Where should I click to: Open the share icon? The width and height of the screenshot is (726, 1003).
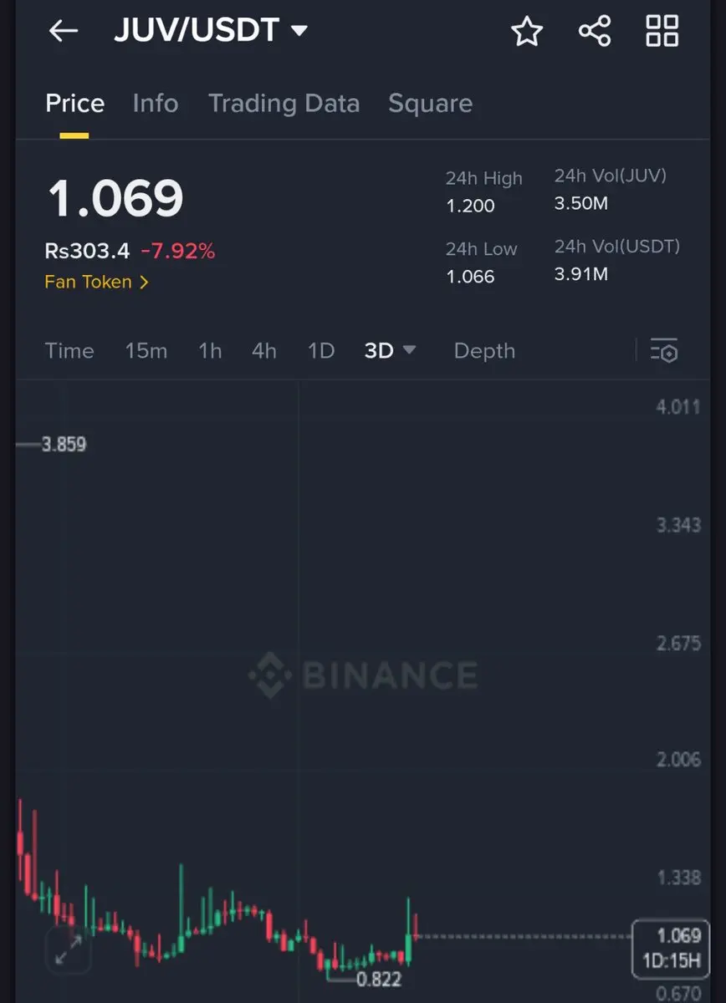tap(595, 32)
